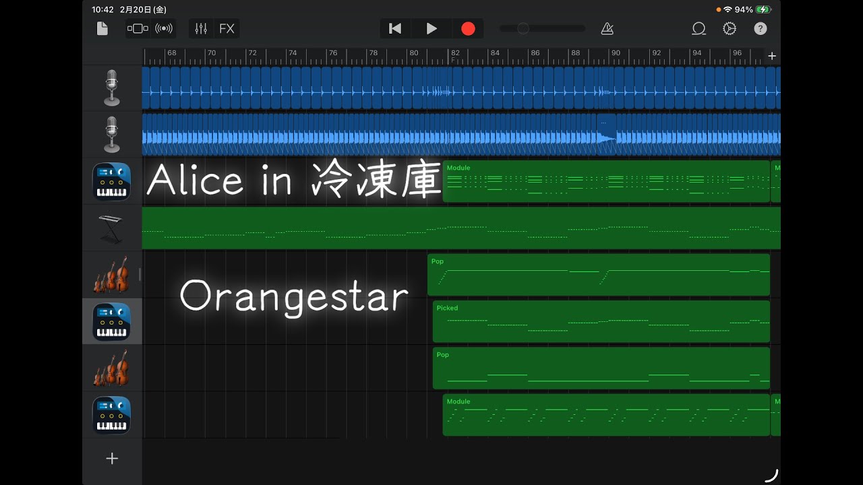
Task: Select synth track next to Alice title
Action: coord(112,181)
